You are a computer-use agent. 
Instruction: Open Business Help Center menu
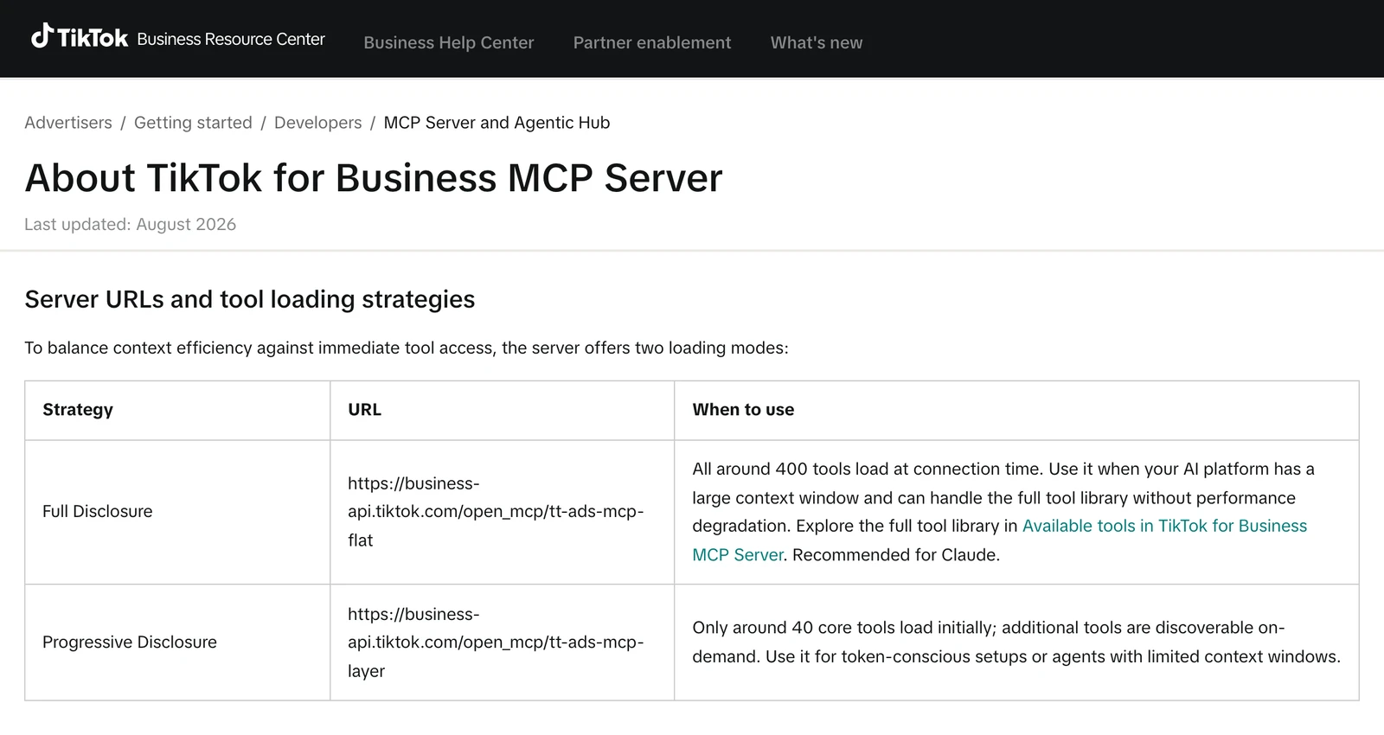pos(449,42)
